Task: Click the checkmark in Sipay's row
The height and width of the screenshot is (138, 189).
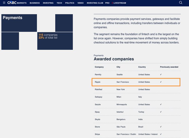Action: [x=161, y=112]
